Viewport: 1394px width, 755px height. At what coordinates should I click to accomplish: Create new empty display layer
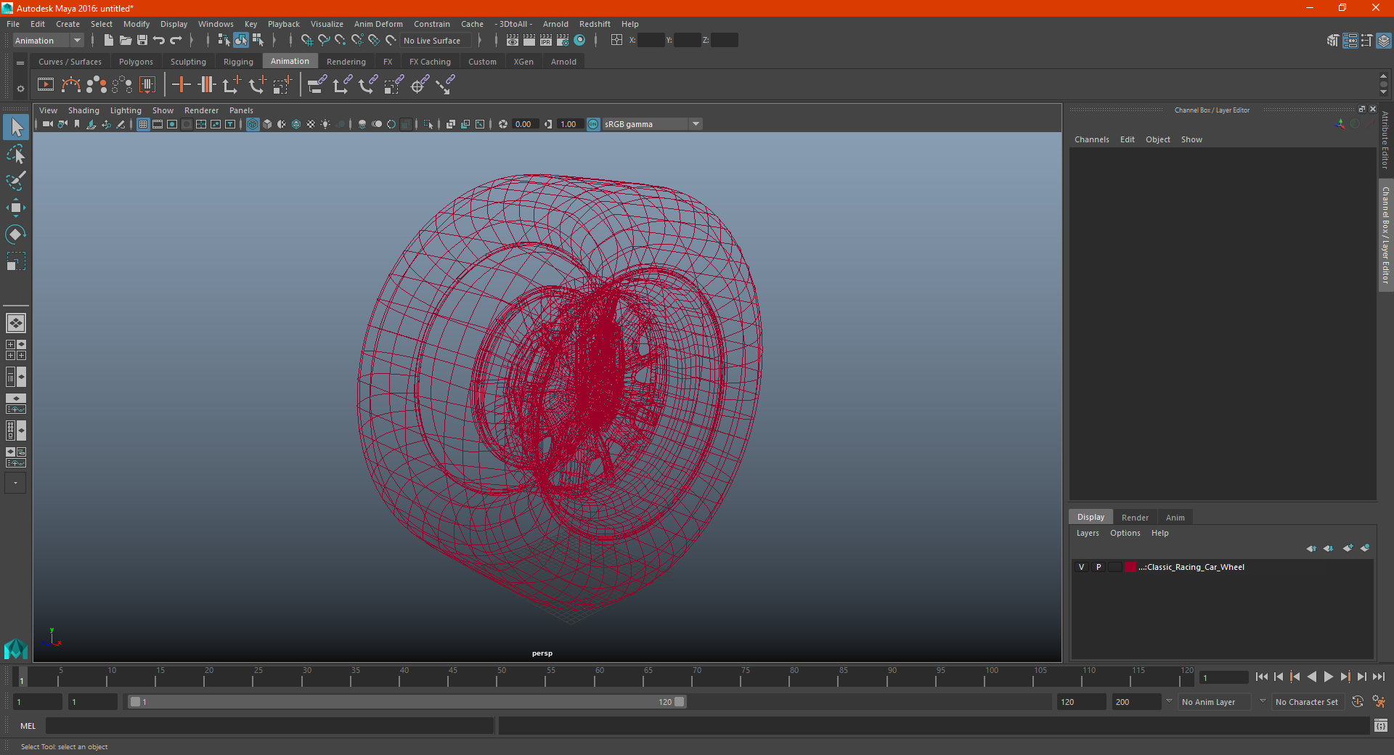click(x=1348, y=548)
